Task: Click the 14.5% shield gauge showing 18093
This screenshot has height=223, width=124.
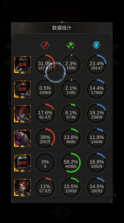Action: tap(97, 187)
